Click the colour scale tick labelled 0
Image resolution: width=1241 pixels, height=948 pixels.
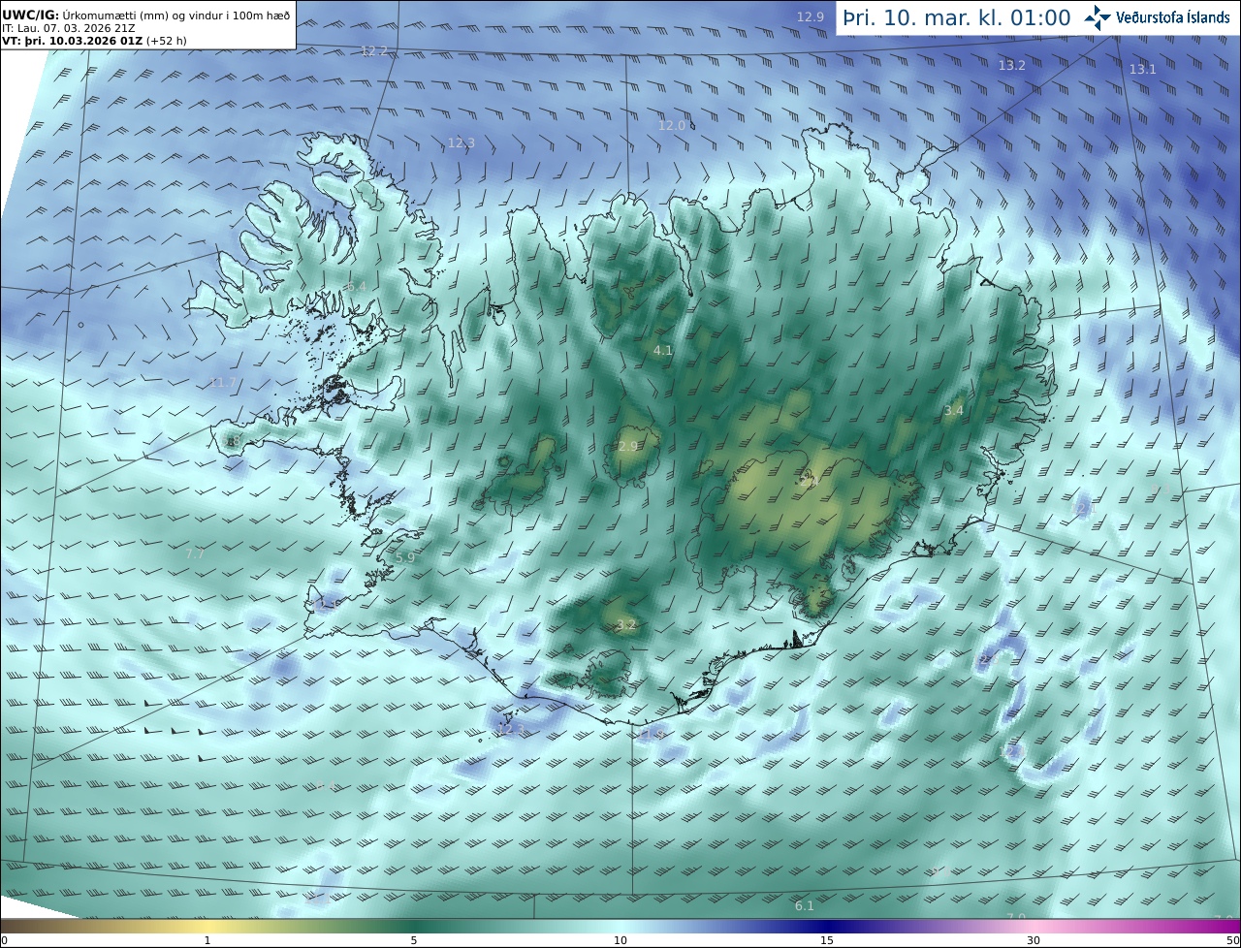[4, 940]
